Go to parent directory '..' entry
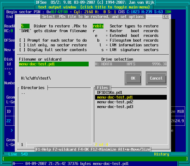 pyautogui.click(x=23, y=93)
